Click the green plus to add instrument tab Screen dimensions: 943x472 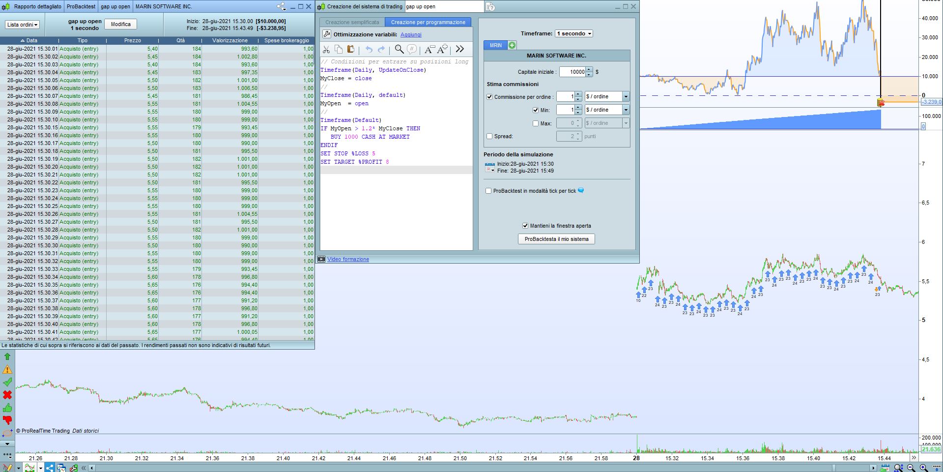point(512,45)
